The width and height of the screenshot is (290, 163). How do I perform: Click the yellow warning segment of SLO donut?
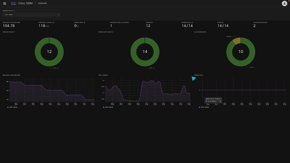[237, 41]
